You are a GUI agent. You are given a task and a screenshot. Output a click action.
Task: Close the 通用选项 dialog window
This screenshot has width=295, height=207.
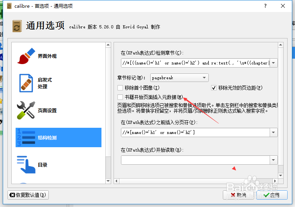(x=283, y=6)
